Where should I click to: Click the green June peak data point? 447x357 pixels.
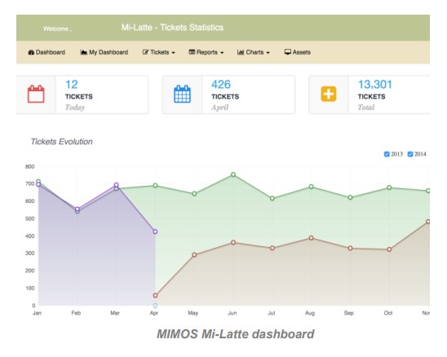coord(233,174)
